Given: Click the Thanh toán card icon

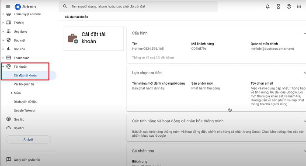Looking at the screenshot, I should [x=9, y=58].
